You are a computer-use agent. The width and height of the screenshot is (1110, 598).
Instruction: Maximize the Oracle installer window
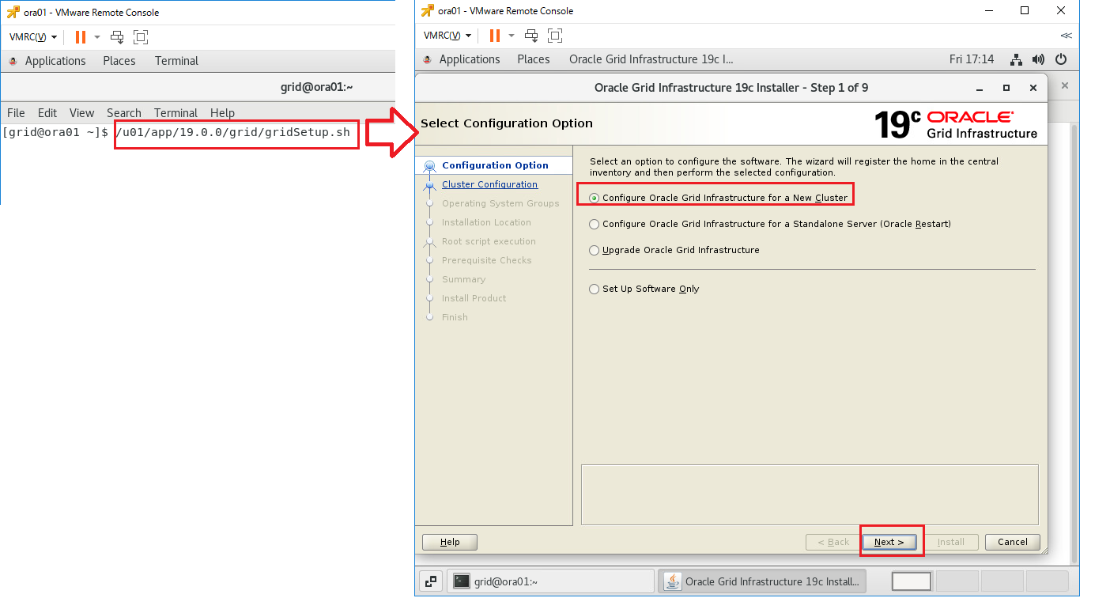click(x=1006, y=88)
